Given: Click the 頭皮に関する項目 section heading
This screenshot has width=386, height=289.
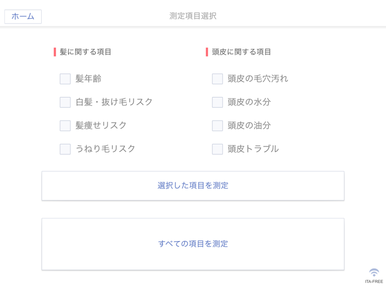Looking at the screenshot, I should click(x=242, y=52).
